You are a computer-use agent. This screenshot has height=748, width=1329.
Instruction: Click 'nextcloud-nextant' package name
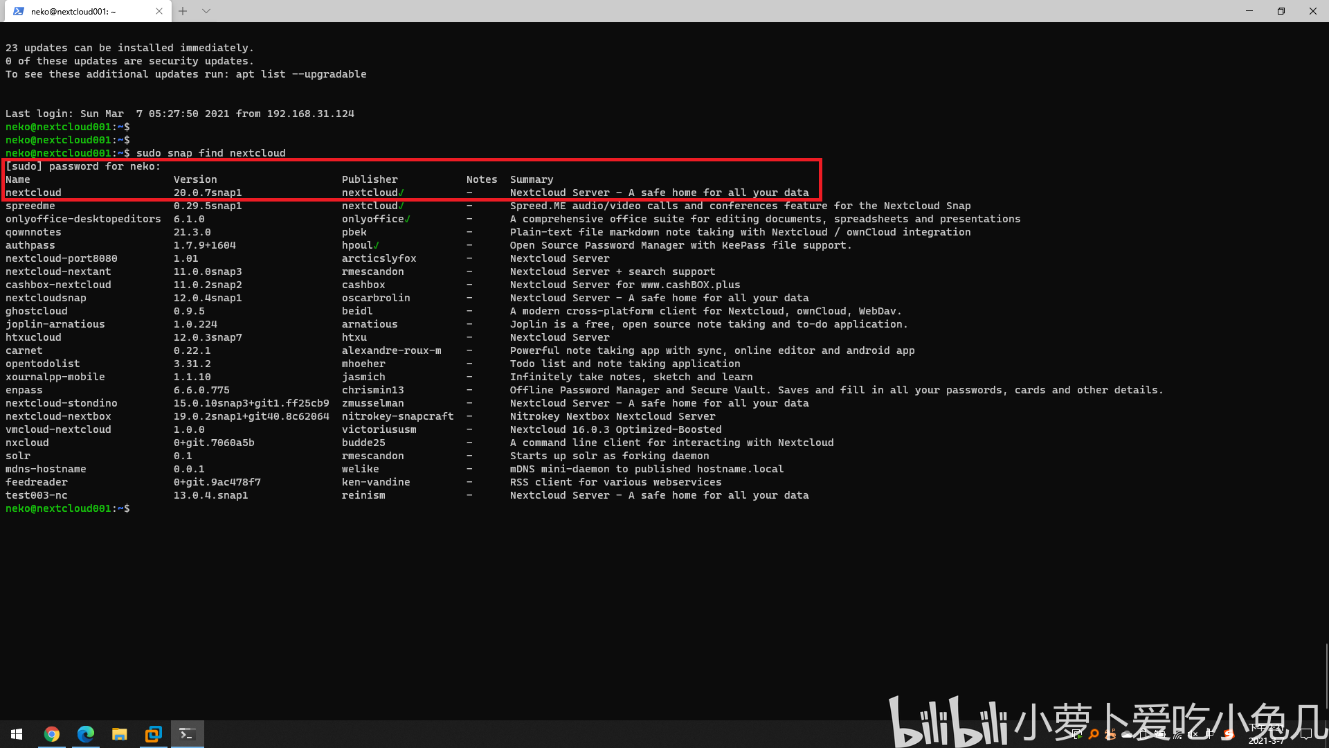coord(58,271)
